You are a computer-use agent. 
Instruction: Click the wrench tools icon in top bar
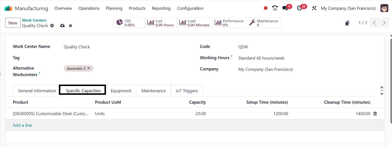coord(314,8)
